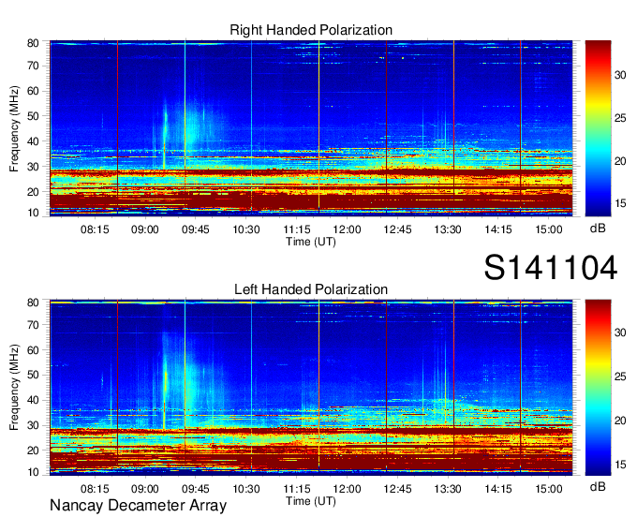Click 14:15 tick under Right Handed plot
Image resolution: width=637 pixels, height=517 pixels.
point(498,229)
